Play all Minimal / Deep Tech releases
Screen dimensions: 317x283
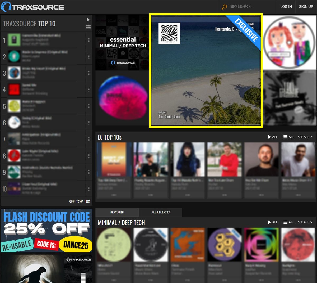click(x=273, y=222)
